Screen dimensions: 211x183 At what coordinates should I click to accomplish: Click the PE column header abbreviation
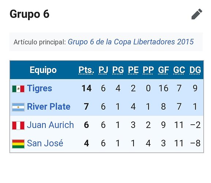(x=133, y=70)
